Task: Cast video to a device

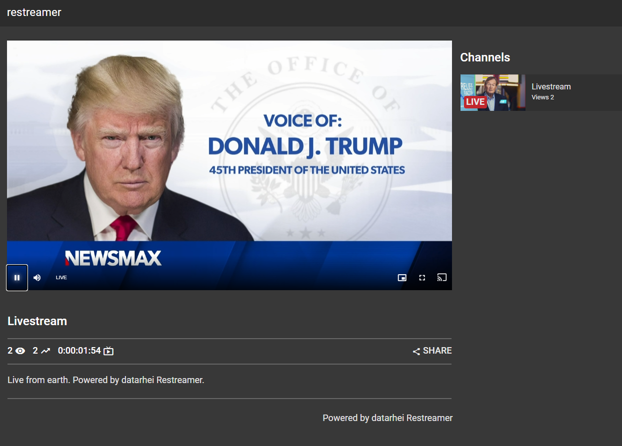Action: (x=441, y=278)
